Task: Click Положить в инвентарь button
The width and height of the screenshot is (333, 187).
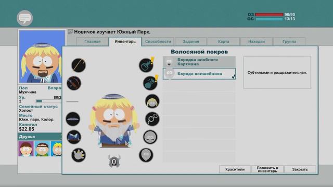Action: (267, 169)
